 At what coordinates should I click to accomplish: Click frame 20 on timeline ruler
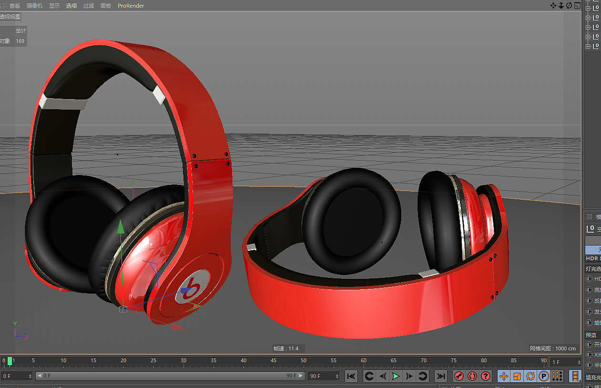(123, 361)
